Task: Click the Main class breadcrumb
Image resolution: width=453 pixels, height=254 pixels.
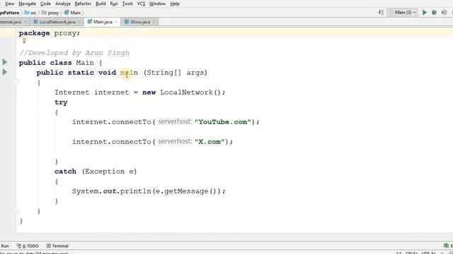Action: (x=72, y=13)
